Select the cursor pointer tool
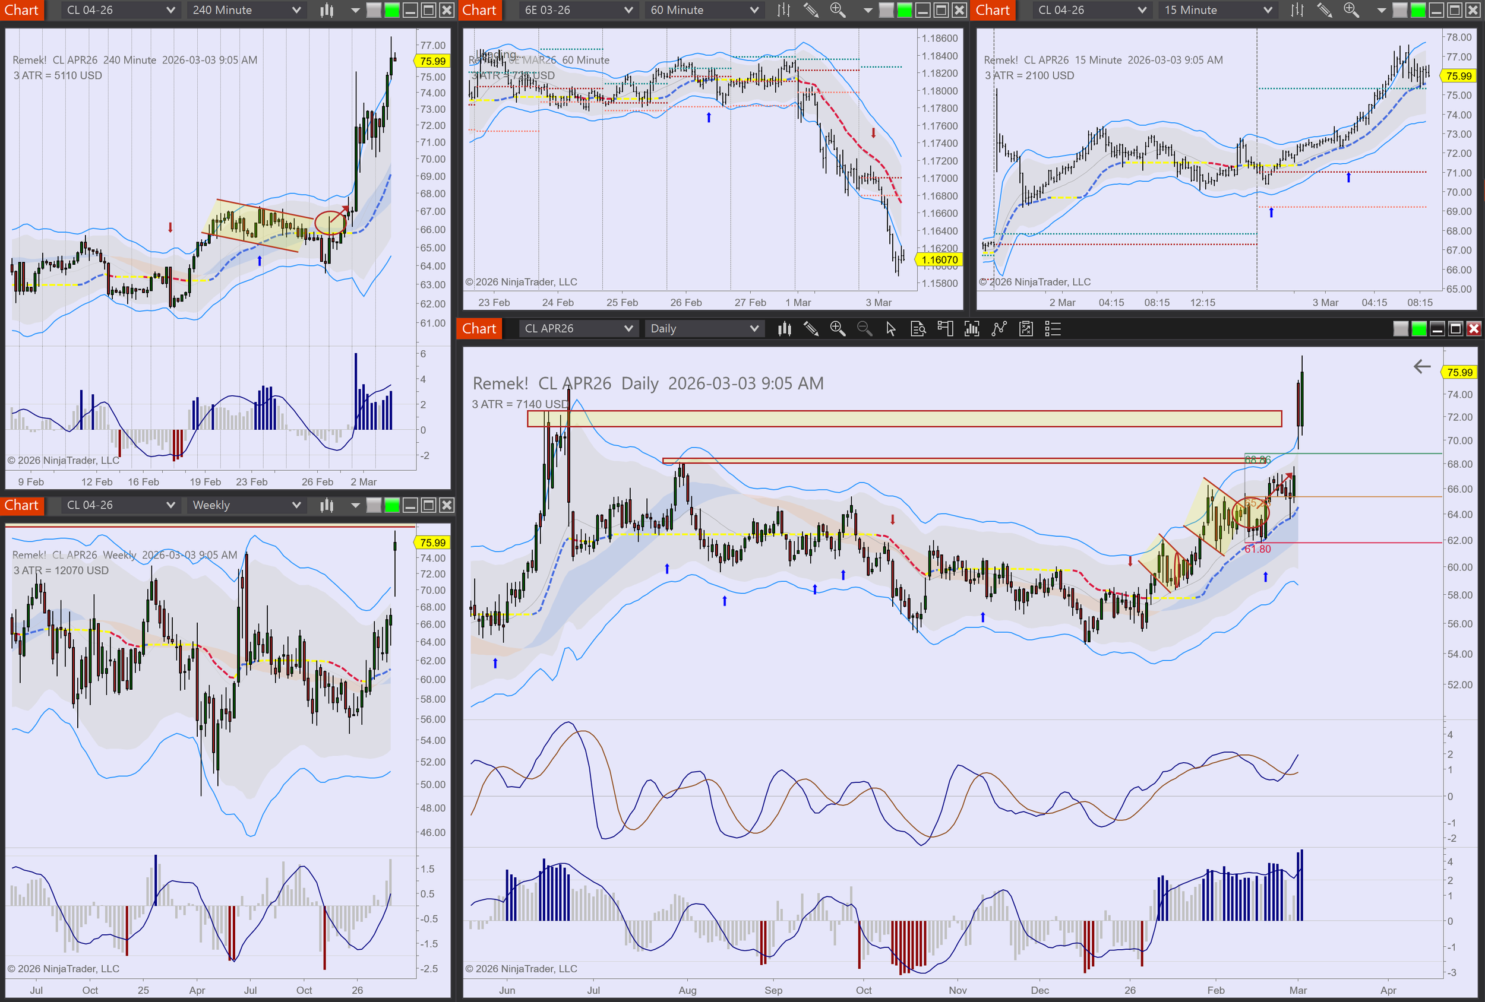1485x1002 pixels. pos(891,329)
